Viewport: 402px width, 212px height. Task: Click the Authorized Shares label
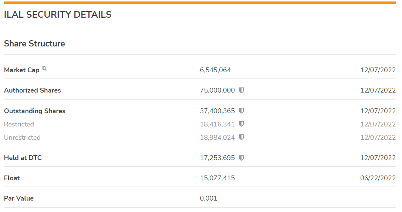[33, 90]
